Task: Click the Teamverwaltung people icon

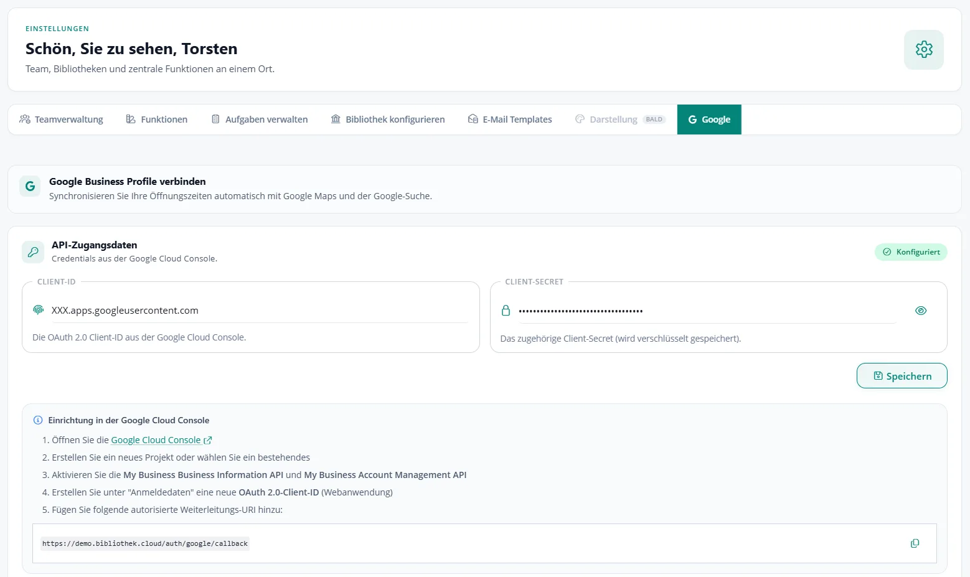Action: click(25, 119)
